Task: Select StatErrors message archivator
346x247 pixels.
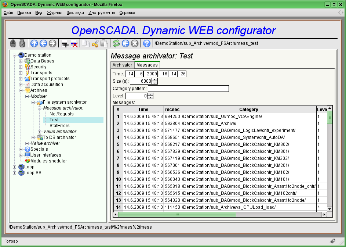Action: point(59,126)
